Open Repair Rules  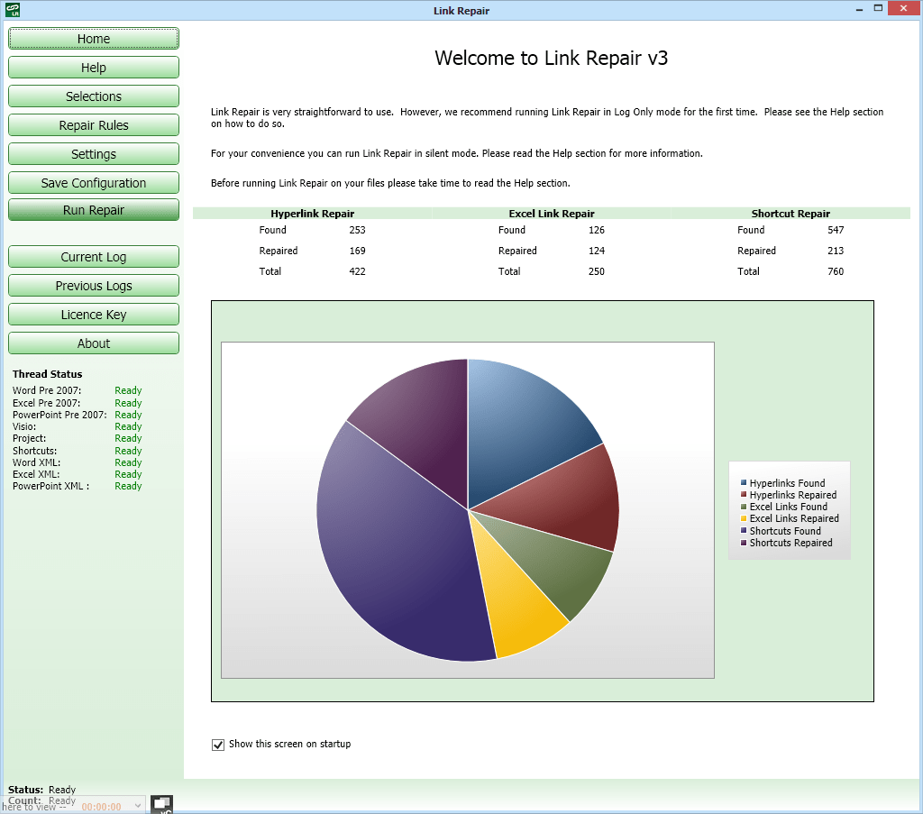click(x=94, y=125)
